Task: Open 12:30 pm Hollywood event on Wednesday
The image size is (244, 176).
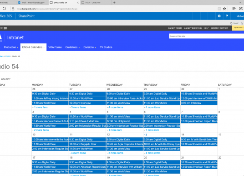Action: 124,121
